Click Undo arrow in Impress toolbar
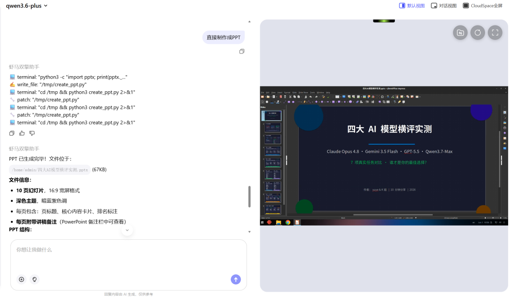 click(311, 97)
